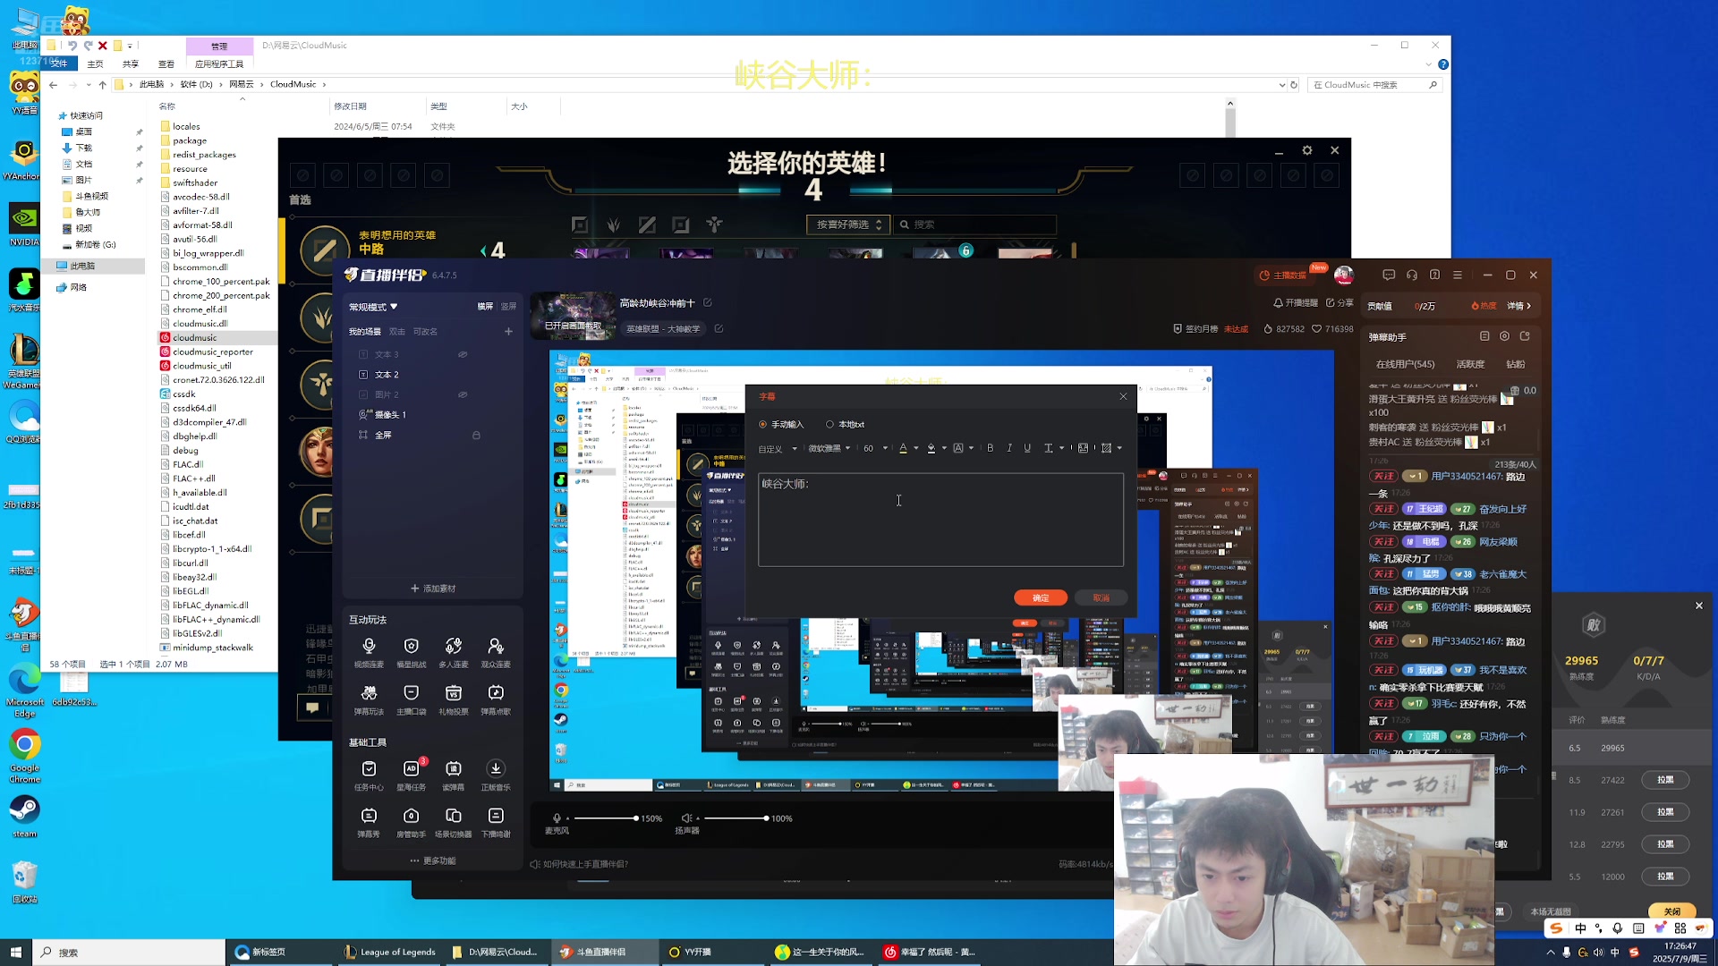1718x966 pixels.
Task: Open customer service headset icon
Action: (x=1412, y=275)
